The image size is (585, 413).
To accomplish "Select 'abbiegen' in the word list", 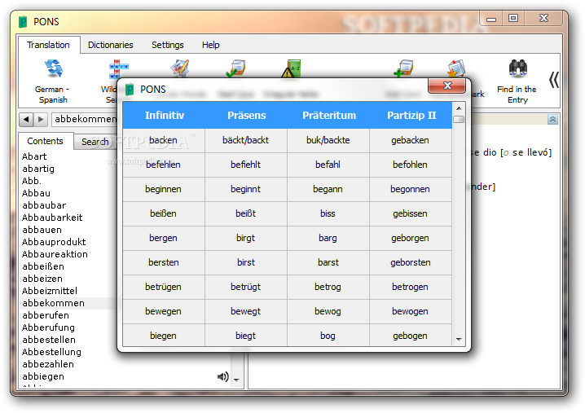I will 43,376.
